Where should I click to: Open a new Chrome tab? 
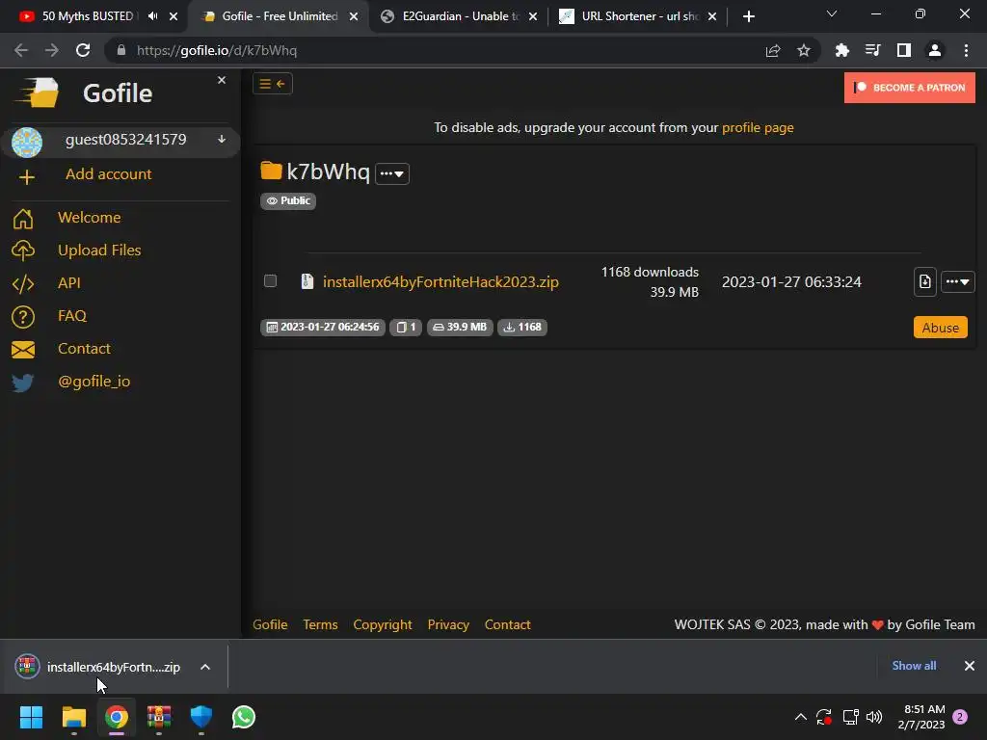coord(748,16)
